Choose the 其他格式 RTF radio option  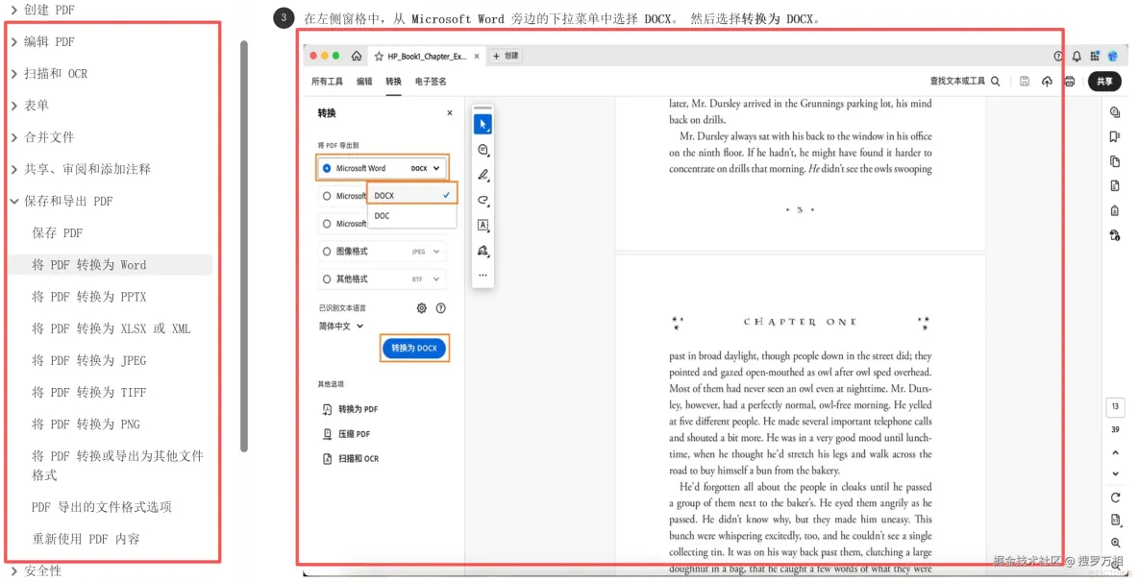pos(326,279)
